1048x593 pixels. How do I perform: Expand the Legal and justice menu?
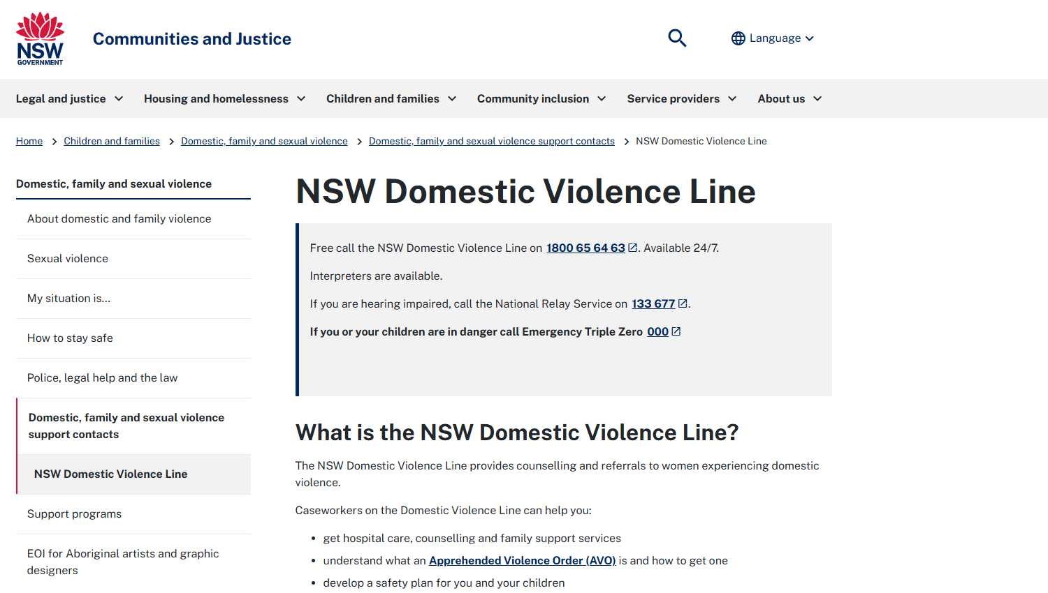tap(70, 98)
